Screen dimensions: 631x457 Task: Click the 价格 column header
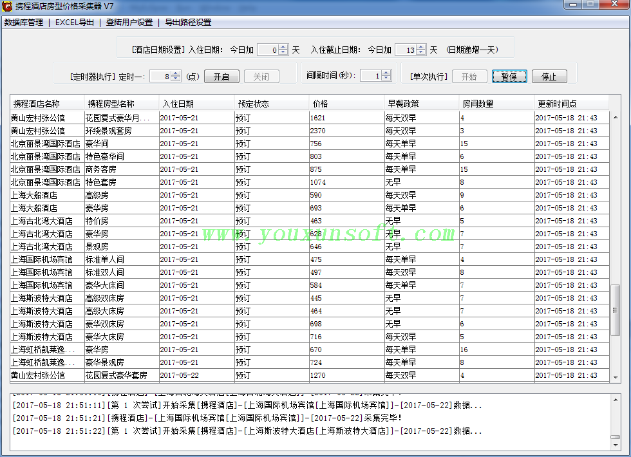[x=346, y=104]
